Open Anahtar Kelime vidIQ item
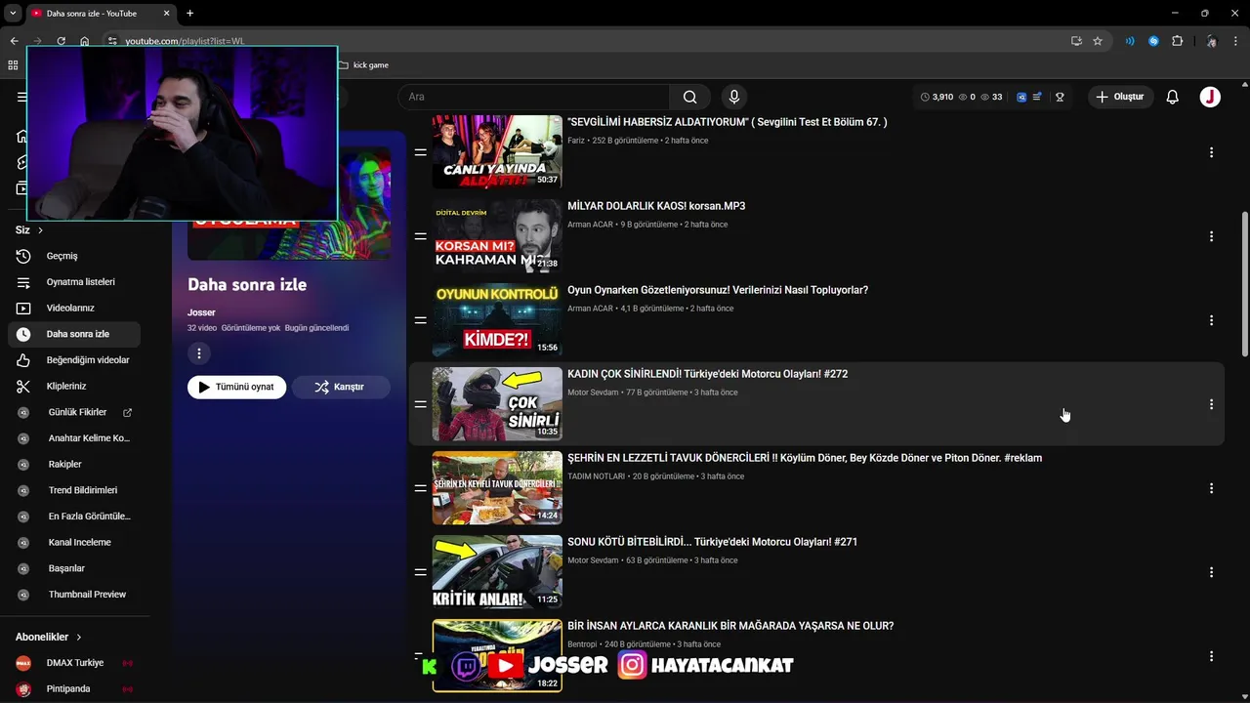Image resolution: width=1250 pixels, height=703 pixels. [74, 438]
